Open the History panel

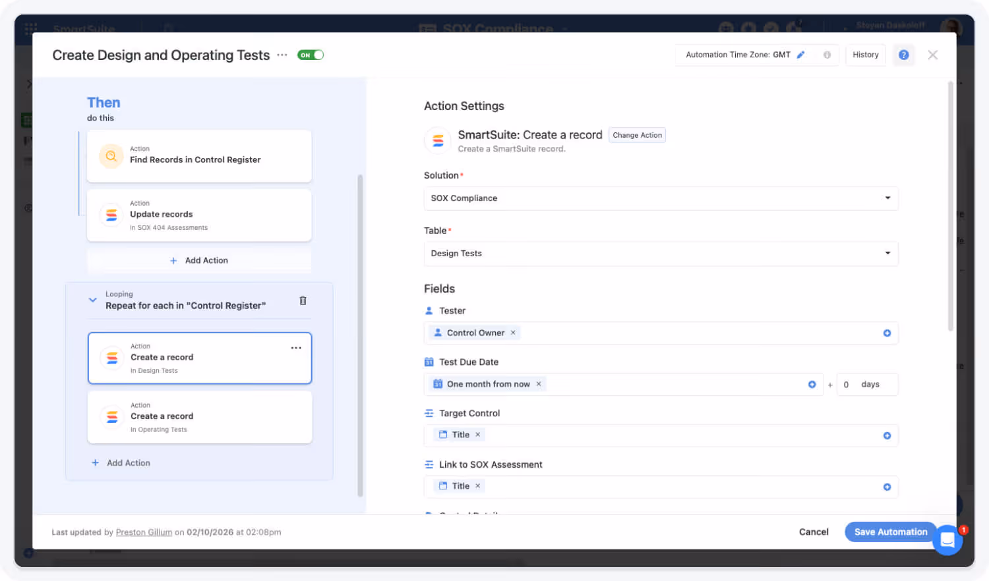coord(865,55)
